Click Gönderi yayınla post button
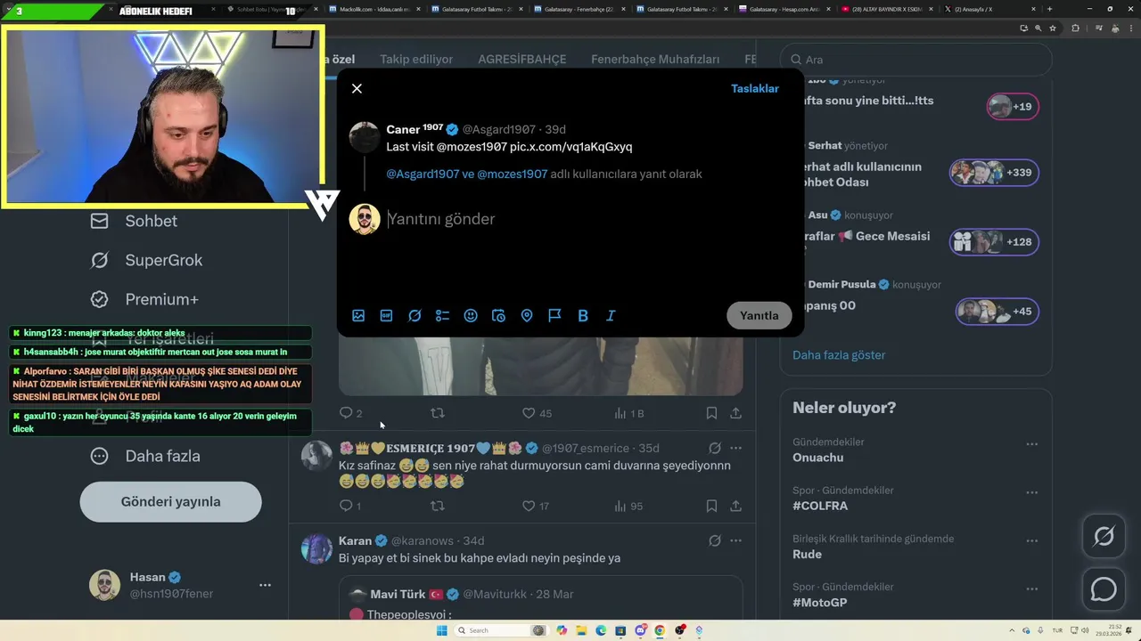Screen dimensions: 1141x641 click(x=170, y=501)
